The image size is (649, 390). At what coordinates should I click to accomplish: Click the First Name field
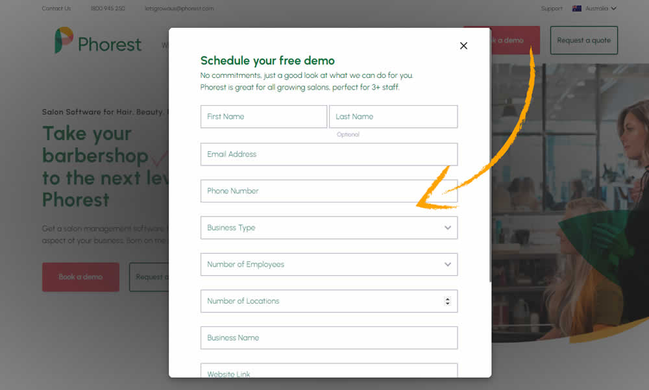coord(263,116)
